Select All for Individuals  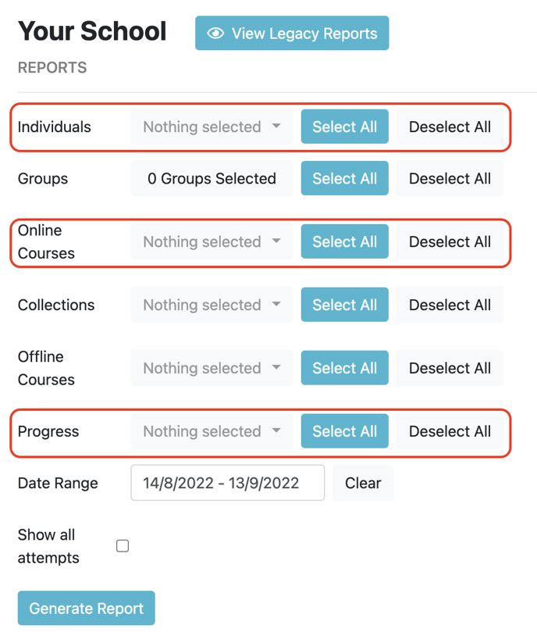344,127
